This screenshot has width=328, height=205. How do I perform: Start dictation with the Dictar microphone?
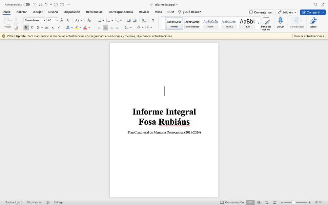[x=280, y=23]
